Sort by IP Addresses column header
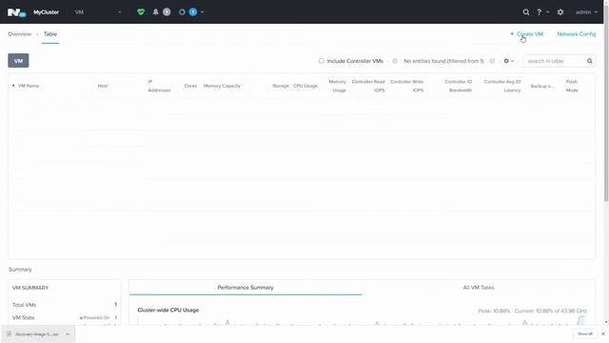This screenshot has width=609, height=343. [159, 86]
